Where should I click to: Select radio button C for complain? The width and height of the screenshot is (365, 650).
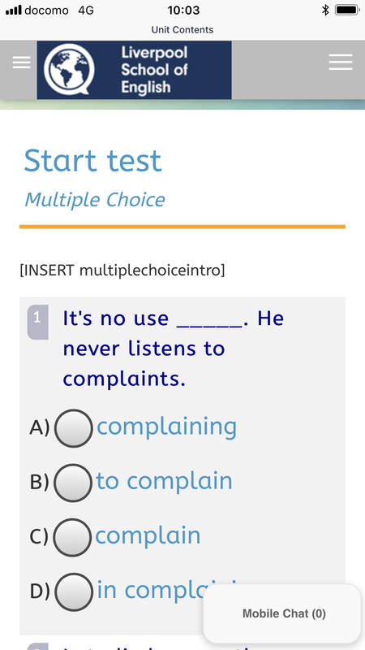[72, 537]
